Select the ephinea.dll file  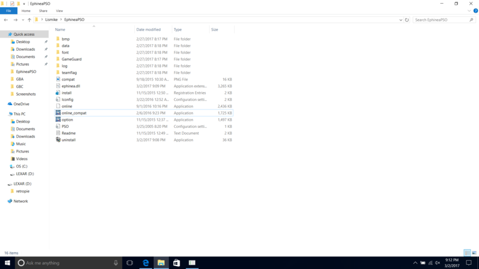(71, 86)
